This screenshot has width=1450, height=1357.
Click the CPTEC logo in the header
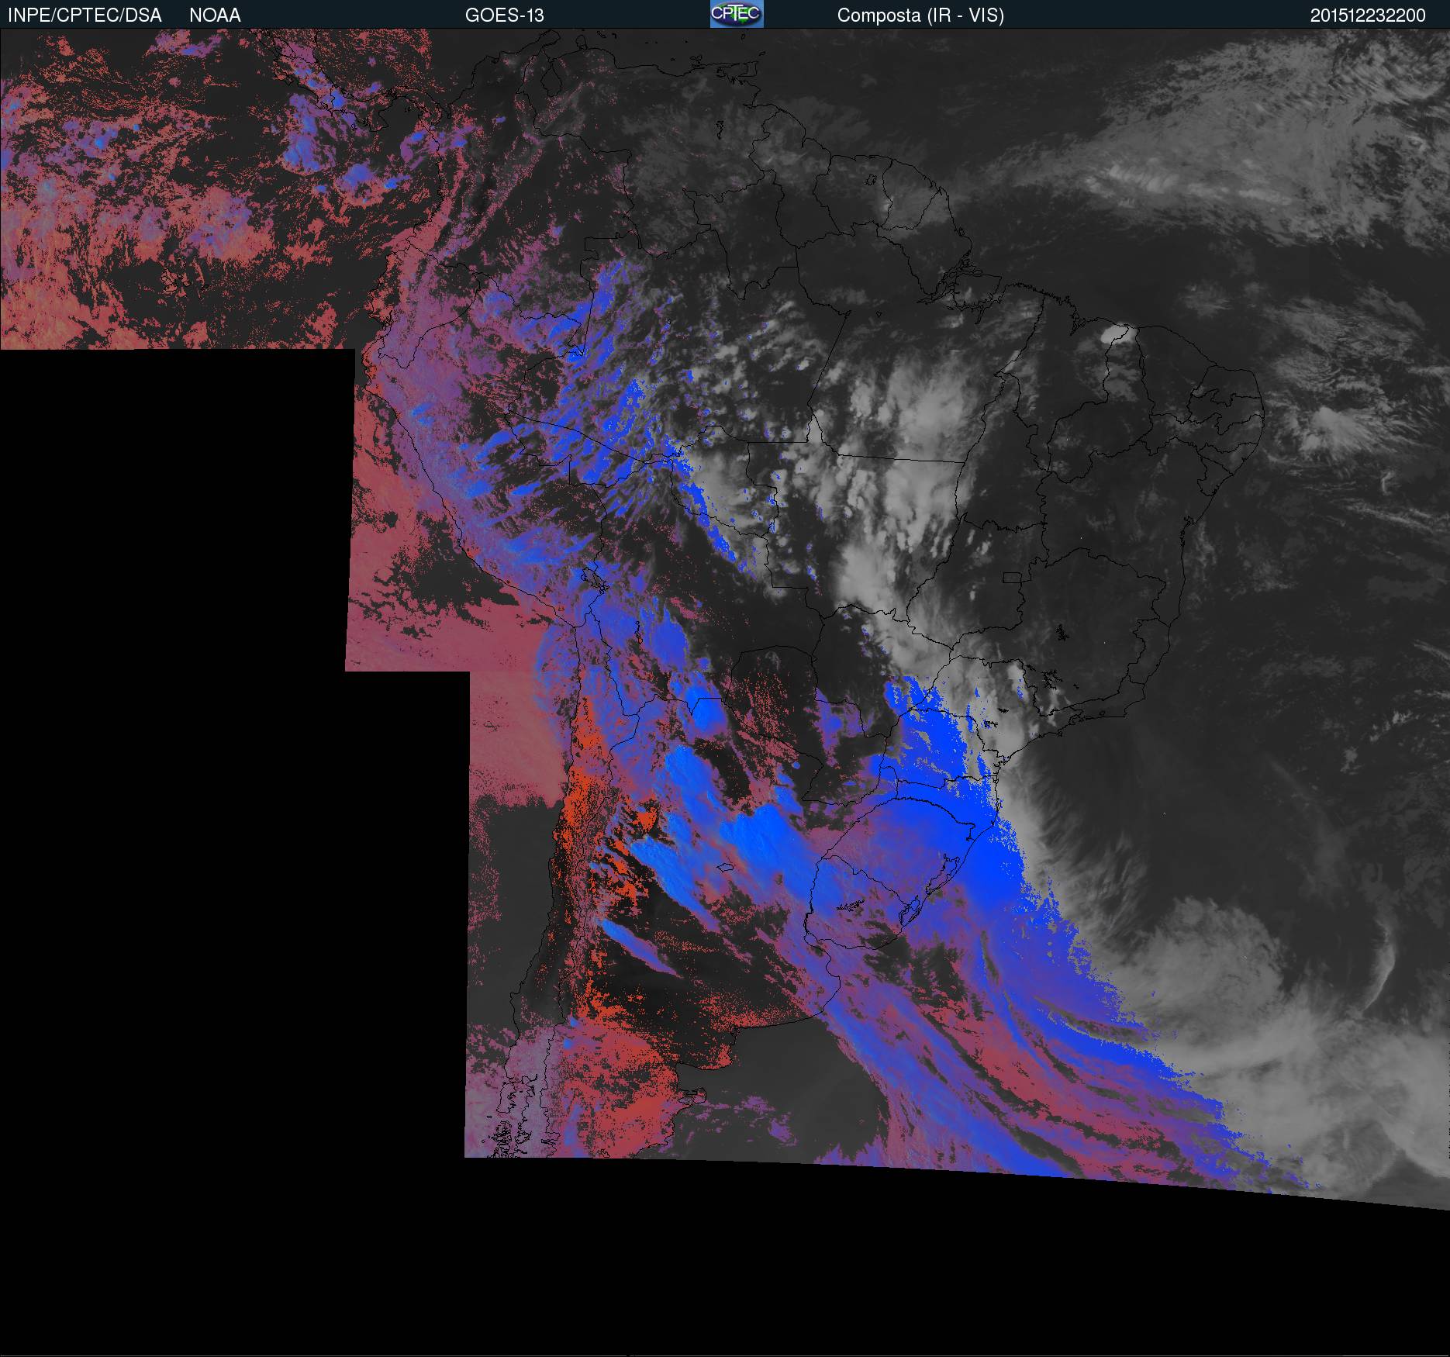coord(737,14)
